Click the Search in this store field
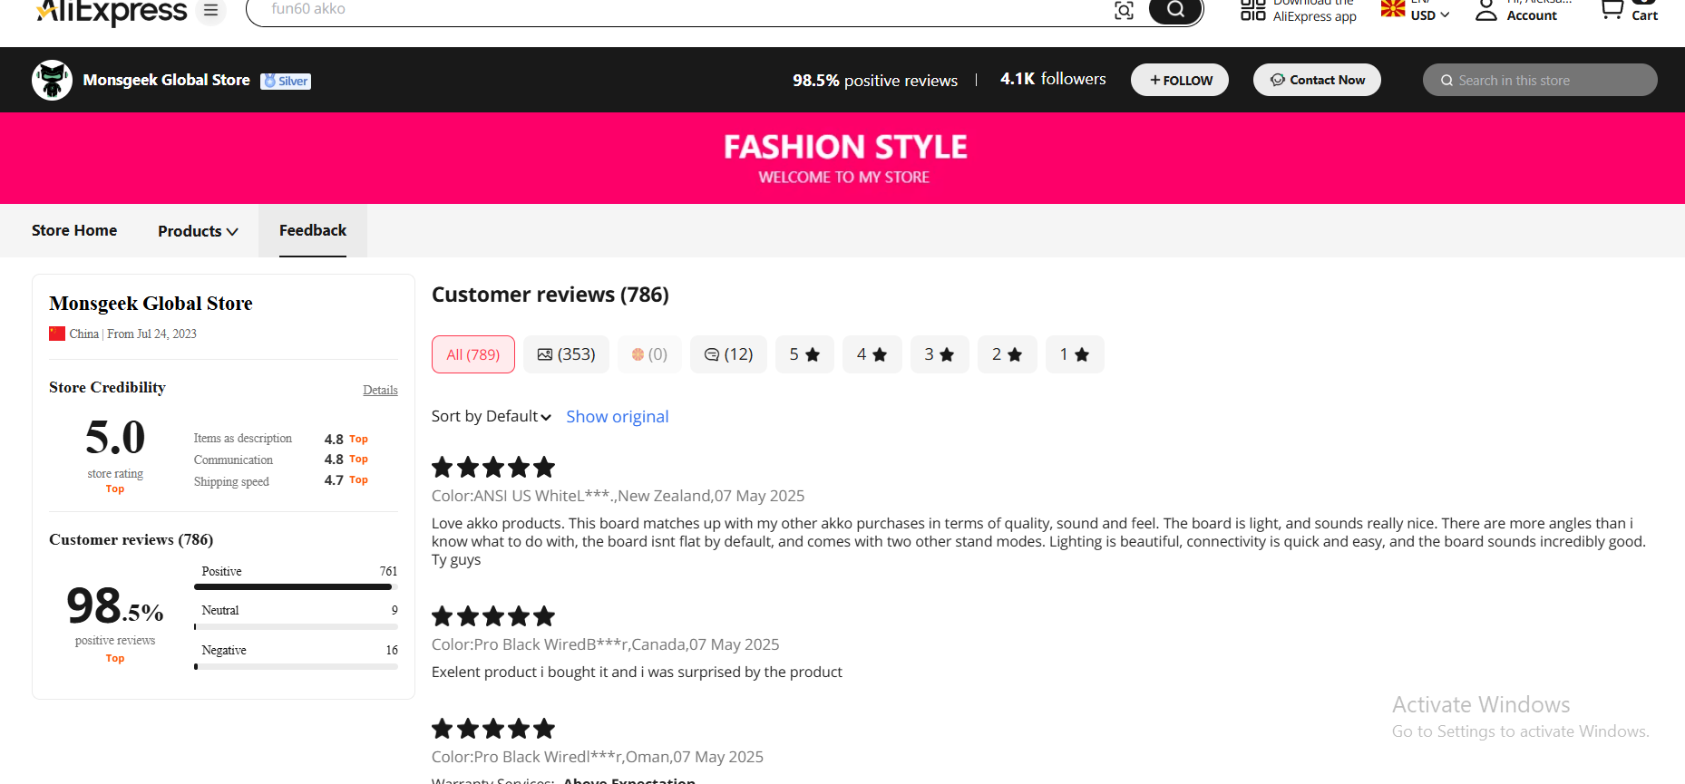1685x784 pixels. coord(1540,80)
